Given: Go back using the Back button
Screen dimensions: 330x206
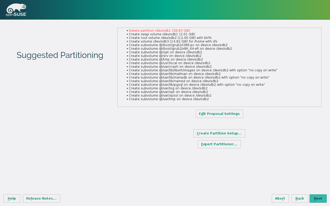Looking at the screenshot, I should point(300,199).
